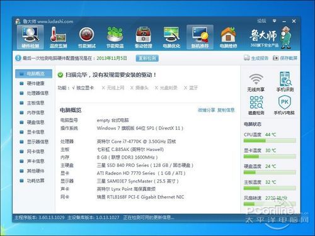This screenshot has height=236, width=315.
Task: Open the 硬件检测 hardware detection tab
Action: (30, 37)
